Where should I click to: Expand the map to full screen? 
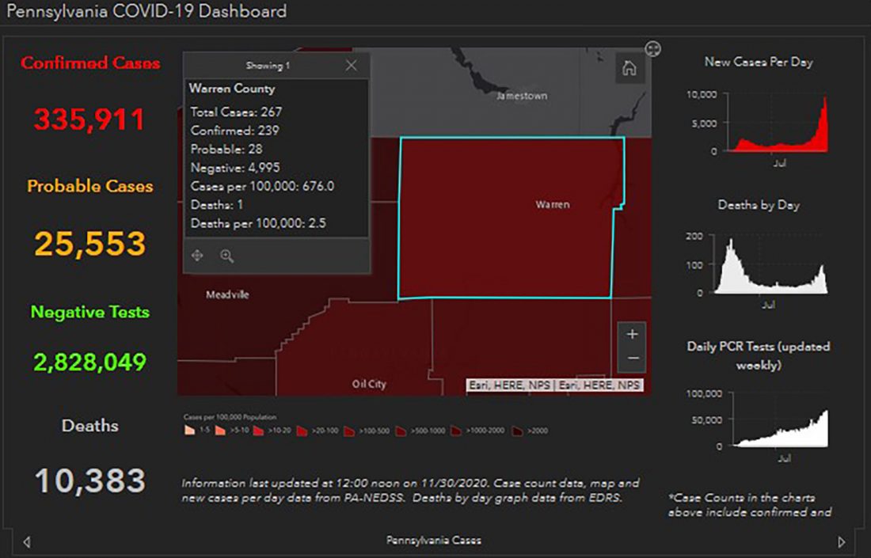click(652, 49)
